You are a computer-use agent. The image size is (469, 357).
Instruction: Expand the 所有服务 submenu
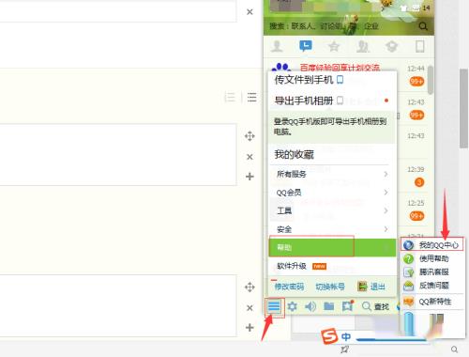[333, 174]
